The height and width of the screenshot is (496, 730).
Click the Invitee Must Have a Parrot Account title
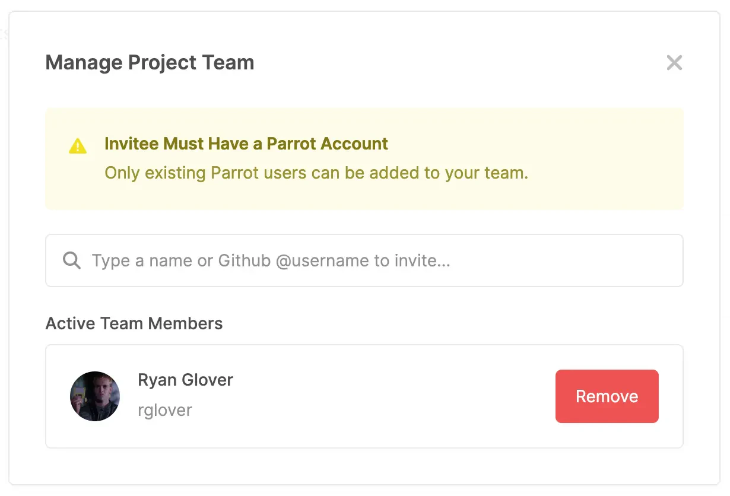click(246, 144)
